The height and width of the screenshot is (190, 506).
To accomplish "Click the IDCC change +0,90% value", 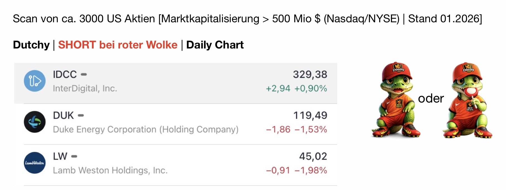I will [311, 88].
